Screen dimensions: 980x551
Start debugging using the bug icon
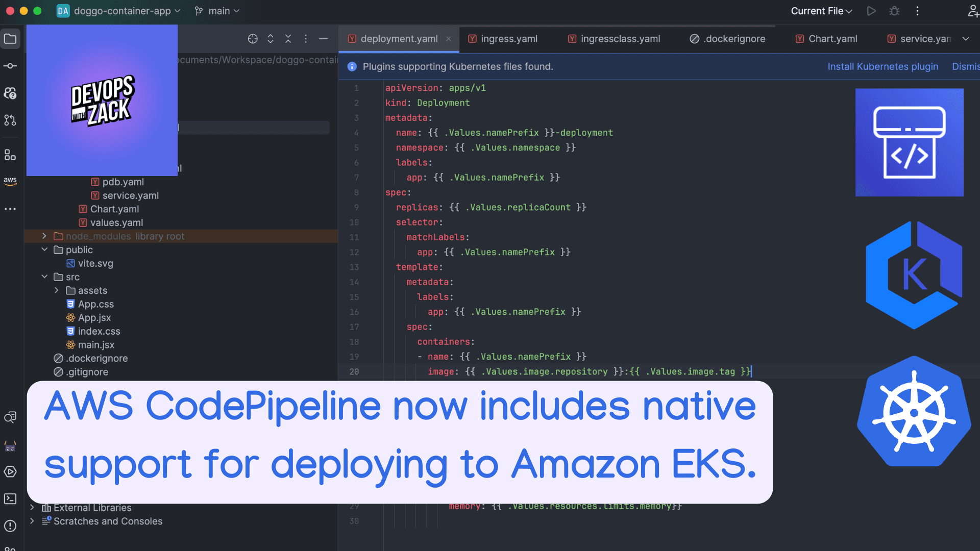click(x=894, y=11)
